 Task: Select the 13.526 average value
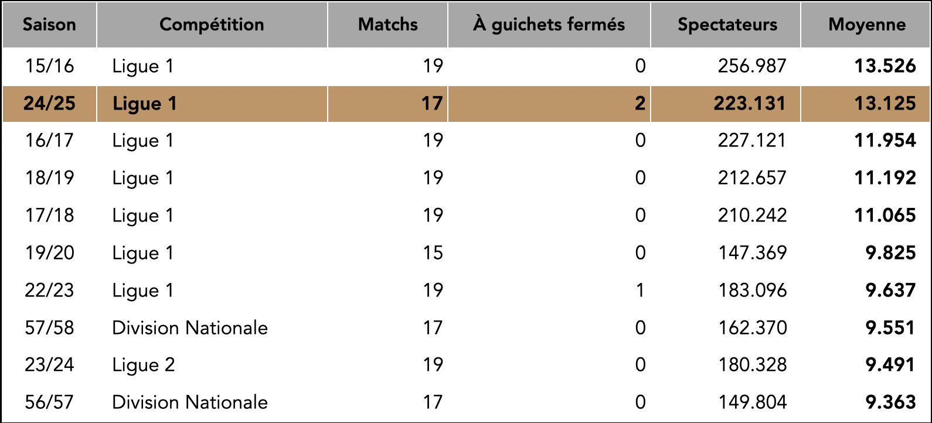pyautogui.click(x=885, y=66)
